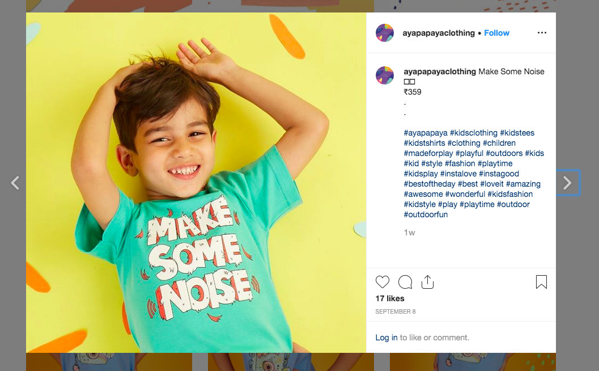Click the profile avatar beside the caption
599x371 pixels.
tap(385, 75)
